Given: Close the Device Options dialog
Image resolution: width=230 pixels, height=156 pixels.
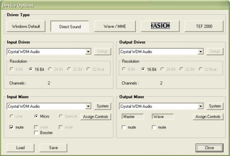Looking at the screenshot, I should pyautogui.click(x=209, y=148).
